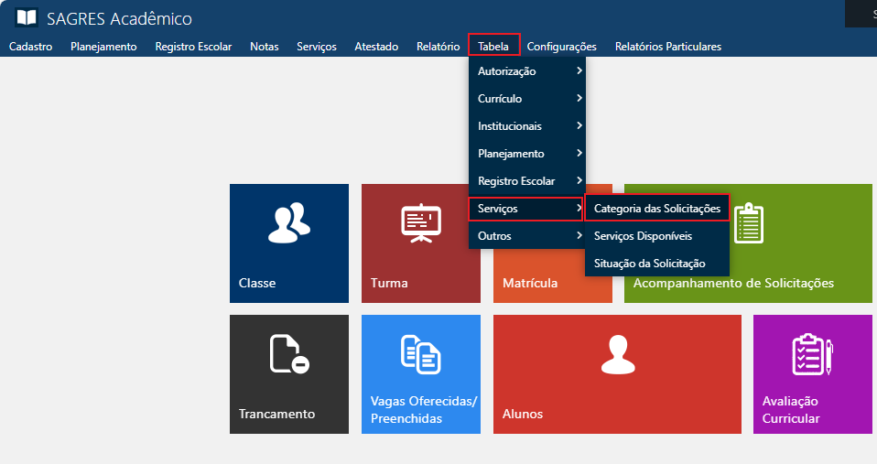877x464 pixels.
Task: Click the Matrícula tile label
Action: coord(530,284)
